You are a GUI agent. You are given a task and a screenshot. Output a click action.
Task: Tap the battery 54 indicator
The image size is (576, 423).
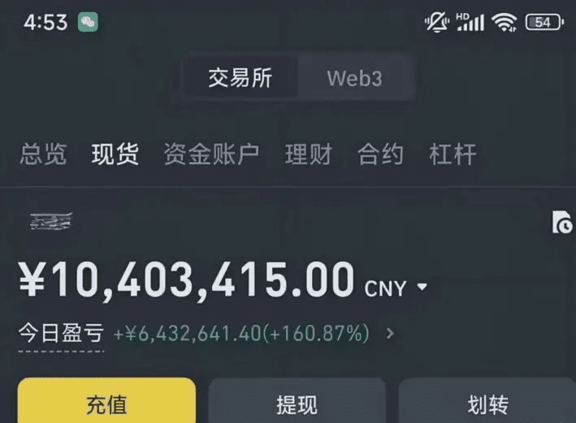click(544, 22)
